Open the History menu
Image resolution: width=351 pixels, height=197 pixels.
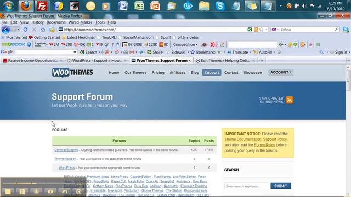(x=38, y=22)
